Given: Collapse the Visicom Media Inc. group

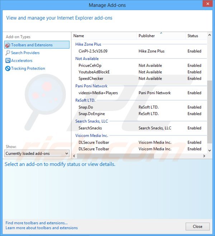Looking at the screenshot, I should pos(91,136).
